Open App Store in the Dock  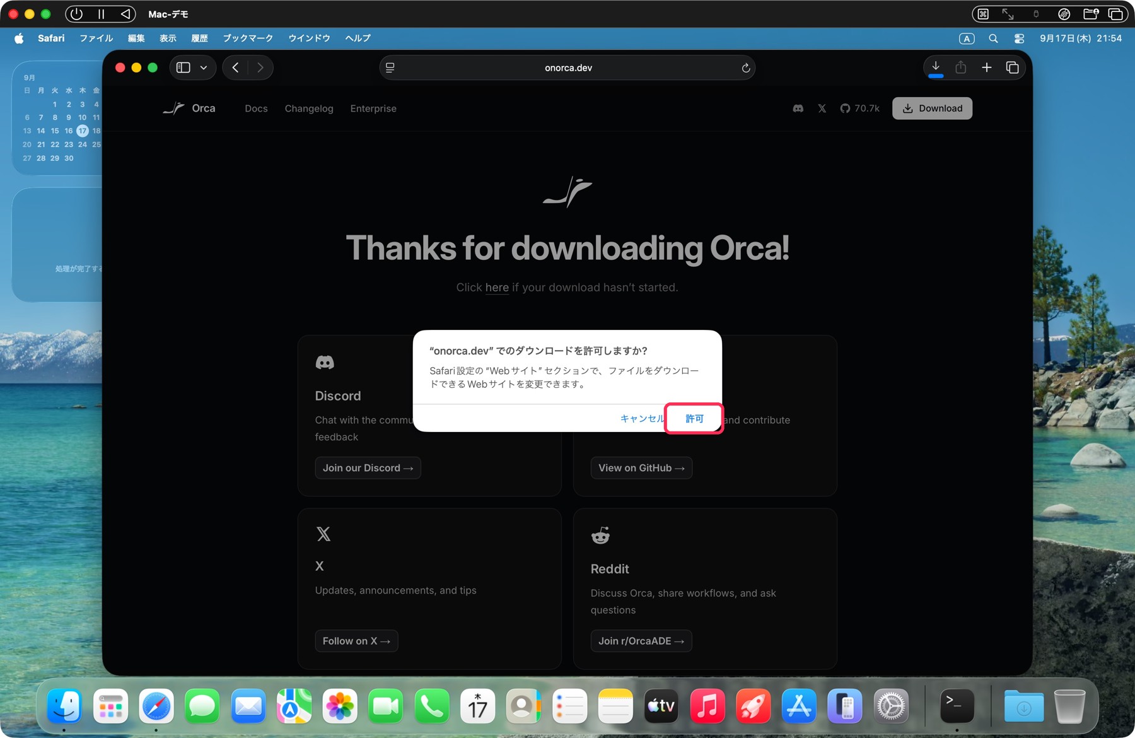799,706
